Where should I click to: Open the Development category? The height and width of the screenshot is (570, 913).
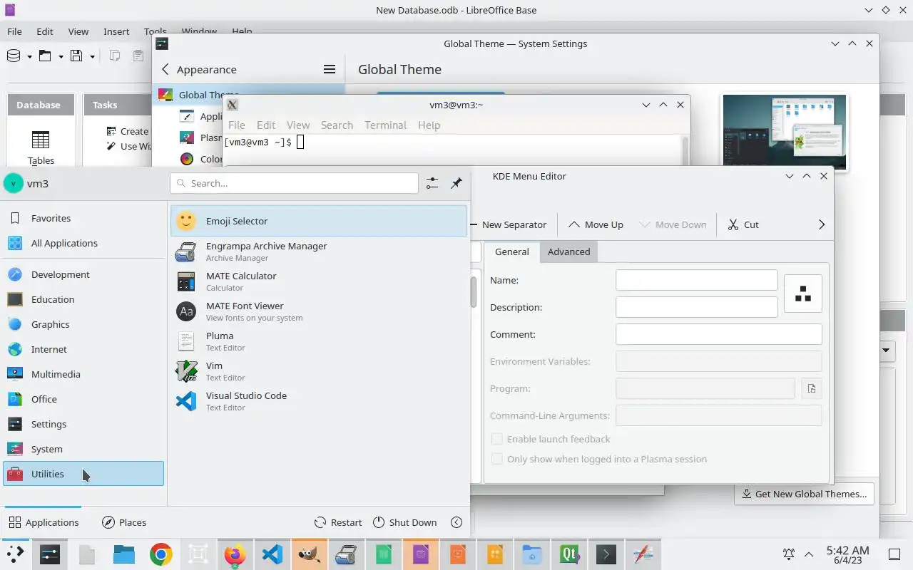coord(83,274)
